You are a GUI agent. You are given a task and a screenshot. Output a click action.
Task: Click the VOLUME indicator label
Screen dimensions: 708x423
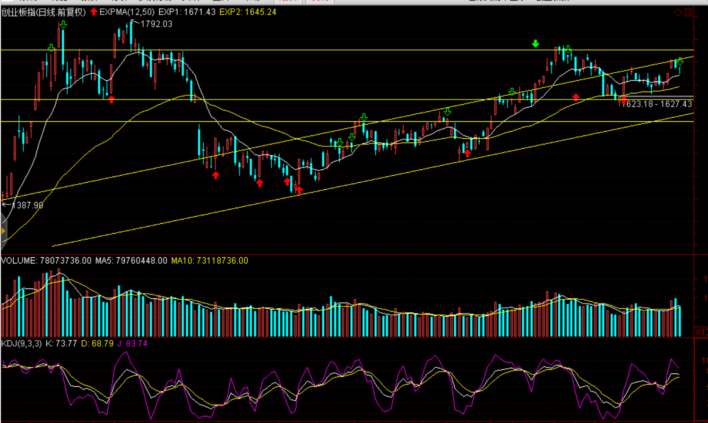(x=19, y=261)
